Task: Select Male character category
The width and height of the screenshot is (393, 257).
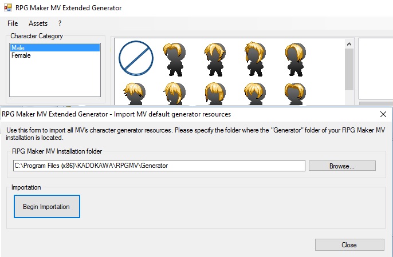Action: coord(55,48)
